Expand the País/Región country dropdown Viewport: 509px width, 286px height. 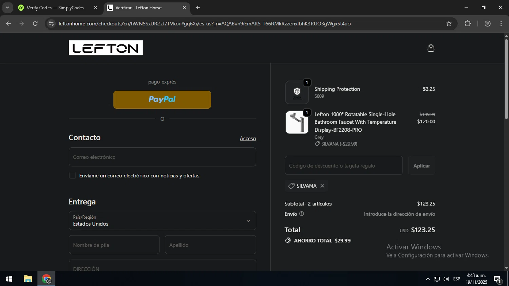tap(162, 221)
